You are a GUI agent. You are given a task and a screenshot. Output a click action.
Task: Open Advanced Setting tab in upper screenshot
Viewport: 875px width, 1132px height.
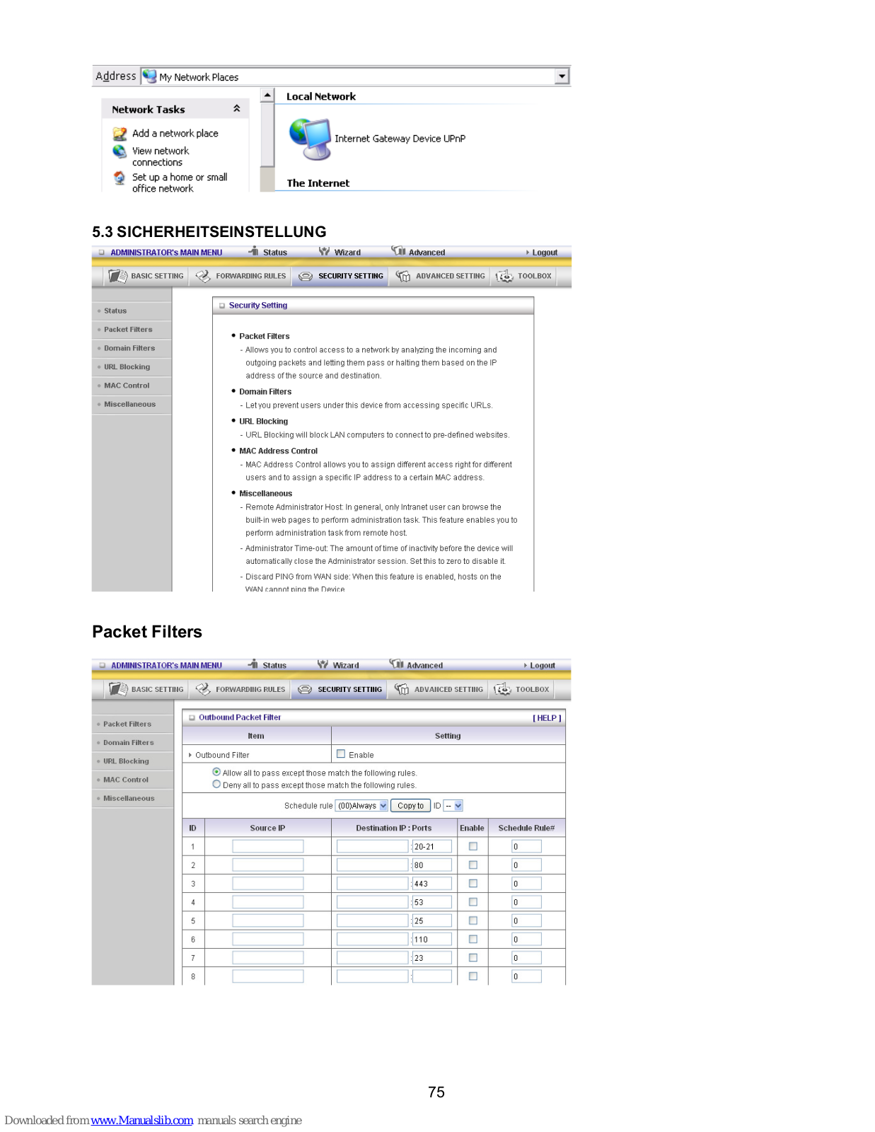click(441, 276)
